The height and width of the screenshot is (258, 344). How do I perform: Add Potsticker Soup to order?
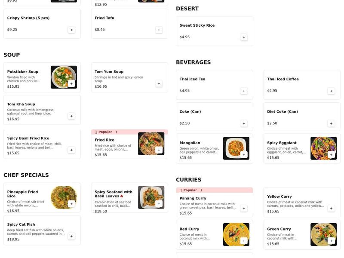(71, 83)
